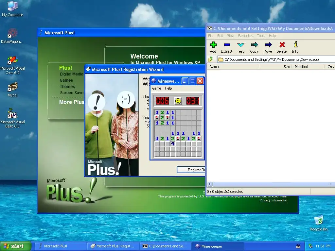Click the Minesweeper timer display
The image size is (335, 251).
[x=193, y=101]
